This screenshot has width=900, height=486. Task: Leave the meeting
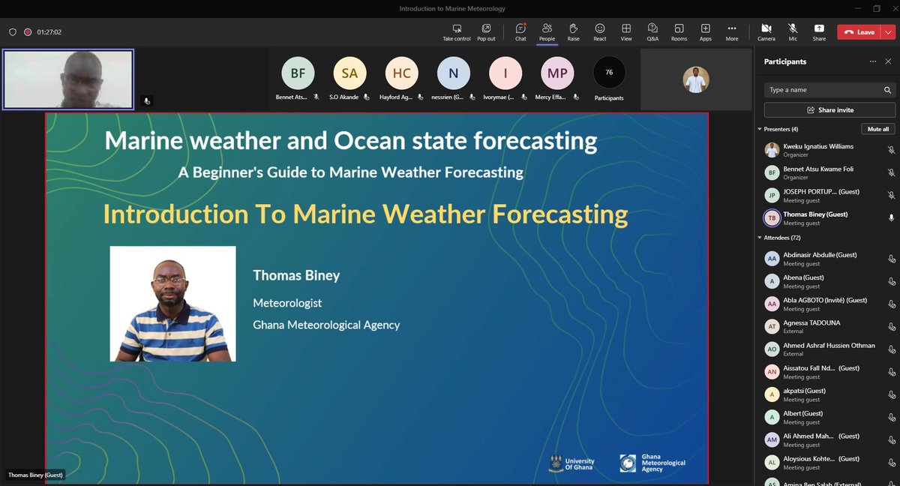[x=859, y=32]
